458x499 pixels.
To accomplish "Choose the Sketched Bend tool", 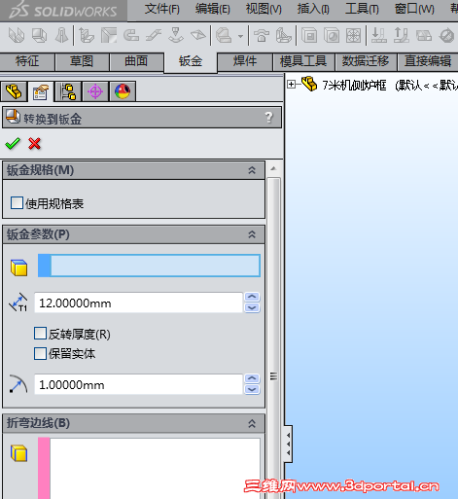I will pyautogui.click(x=176, y=35).
